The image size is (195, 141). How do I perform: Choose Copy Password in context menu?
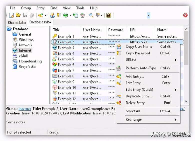[x=147, y=53]
